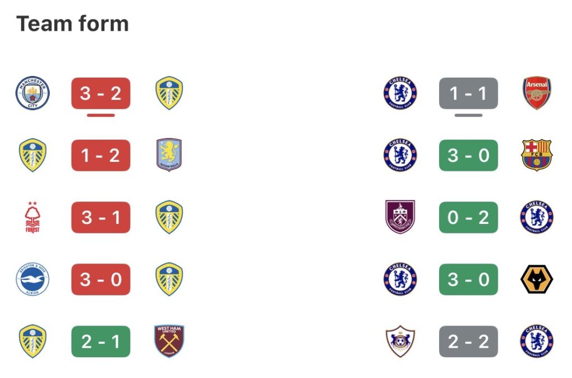Open the Chelsea 3 - 0 Barcelona score

coord(468,155)
